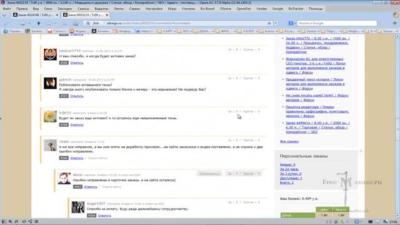The image size is (400, 225).
Task: Close the Заказ 4514748 tab
Action: (57, 15)
